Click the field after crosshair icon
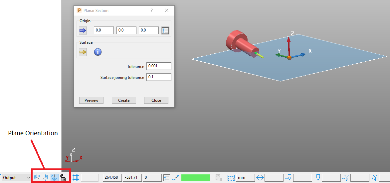Screen dimensions: 390x183 pos(274,178)
